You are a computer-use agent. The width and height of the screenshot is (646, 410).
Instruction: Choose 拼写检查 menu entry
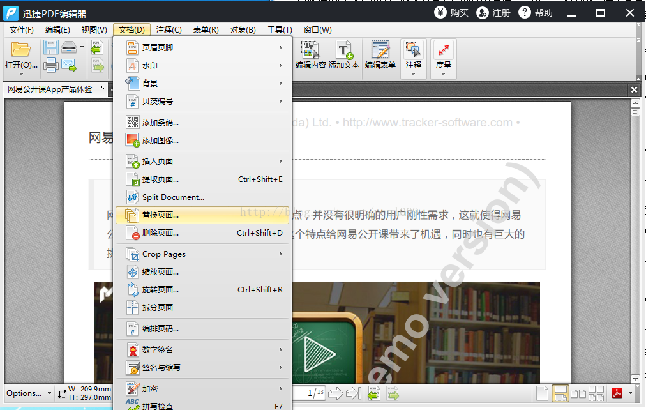click(204, 405)
